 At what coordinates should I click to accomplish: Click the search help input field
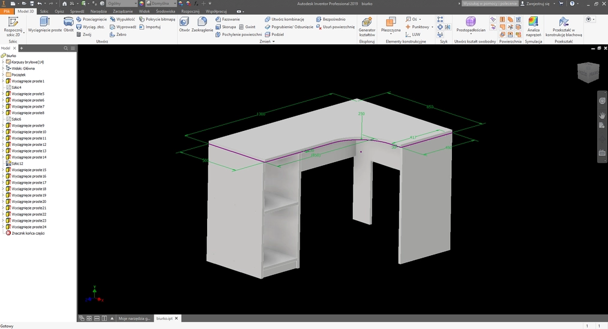click(x=490, y=4)
